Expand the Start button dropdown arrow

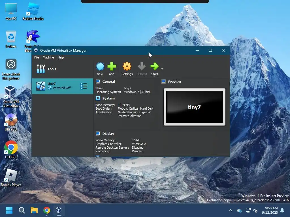[162, 69]
